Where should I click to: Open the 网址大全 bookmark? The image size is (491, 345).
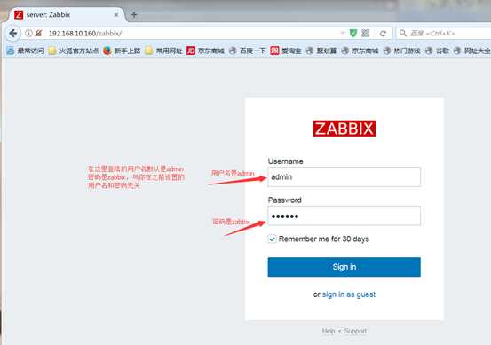click(x=472, y=51)
